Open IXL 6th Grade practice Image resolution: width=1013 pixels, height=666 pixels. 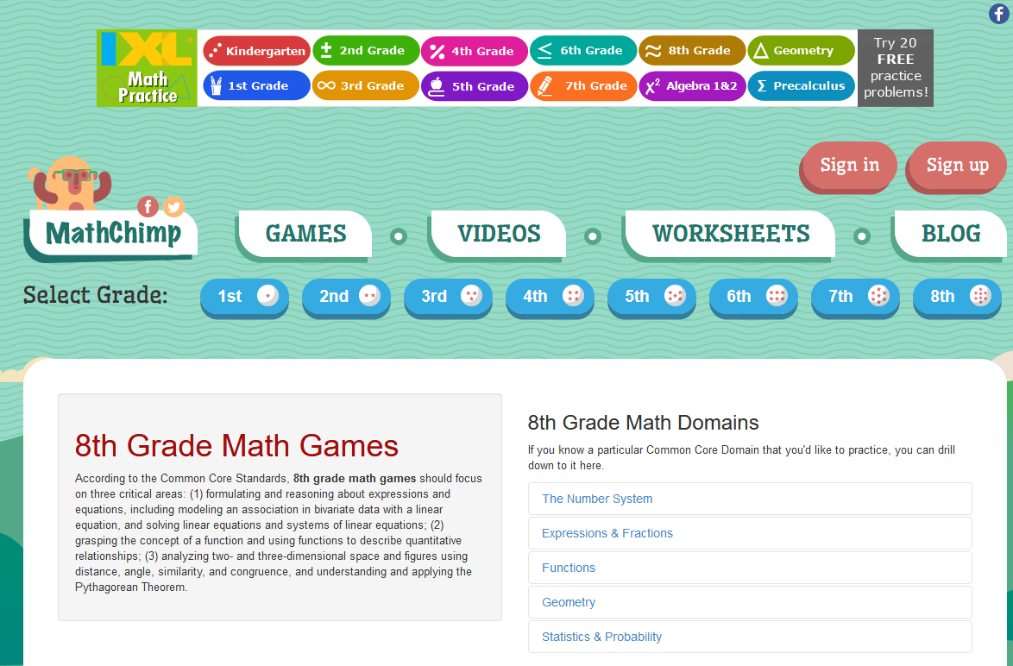coord(583,50)
